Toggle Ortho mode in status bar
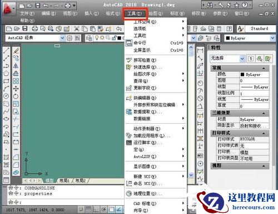Image resolution: width=278 pixels, height=214 pixels. point(96,210)
